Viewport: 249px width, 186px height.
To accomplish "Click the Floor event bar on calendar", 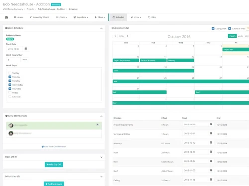I will pos(153,71).
